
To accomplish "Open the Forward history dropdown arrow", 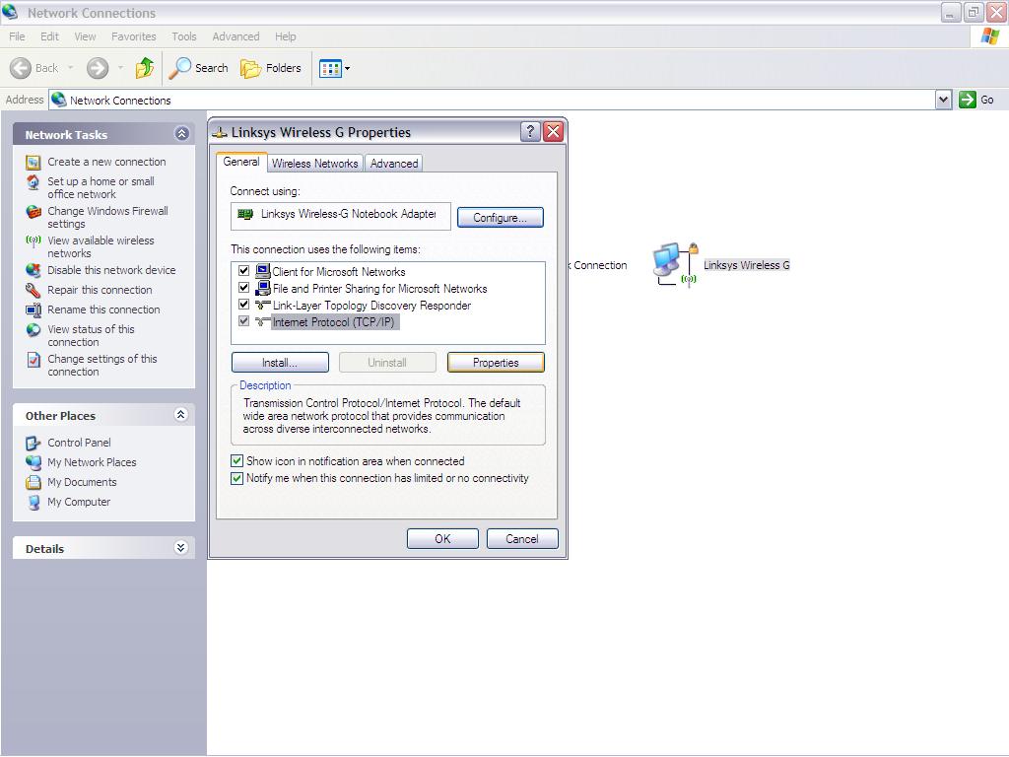I will click(x=120, y=68).
